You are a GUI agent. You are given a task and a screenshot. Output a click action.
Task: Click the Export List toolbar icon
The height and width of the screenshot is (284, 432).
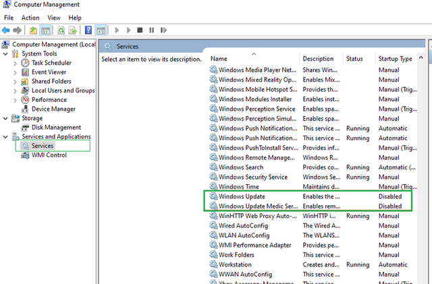[x=73, y=30]
